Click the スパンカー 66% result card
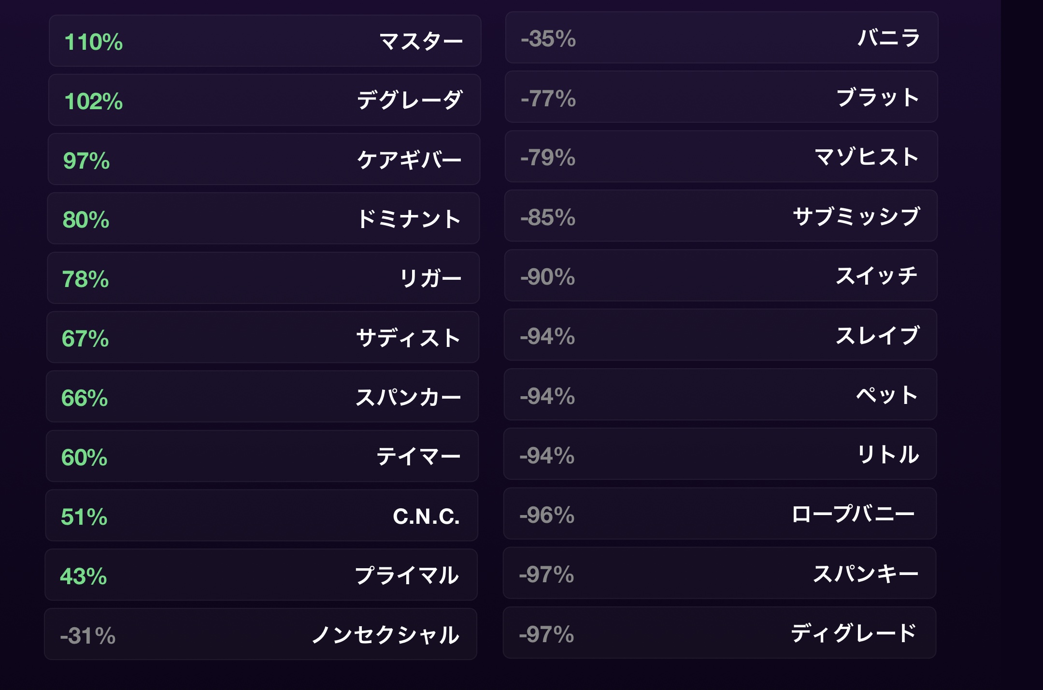The height and width of the screenshot is (690, 1043). pyautogui.click(x=262, y=397)
